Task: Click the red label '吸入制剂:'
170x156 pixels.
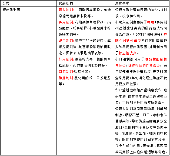Action: (66, 10)
